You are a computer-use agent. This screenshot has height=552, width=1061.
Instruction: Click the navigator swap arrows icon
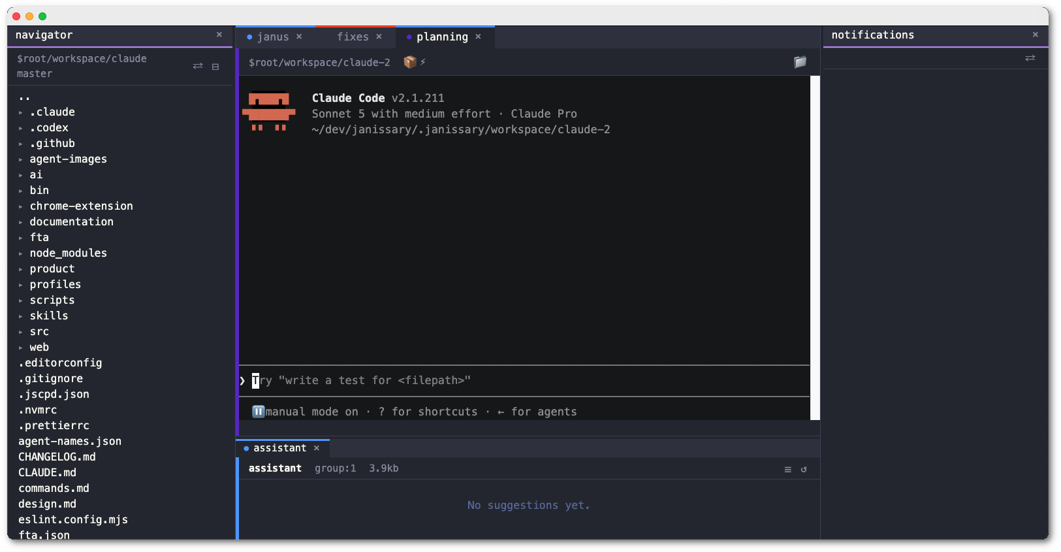pos(198,66)
